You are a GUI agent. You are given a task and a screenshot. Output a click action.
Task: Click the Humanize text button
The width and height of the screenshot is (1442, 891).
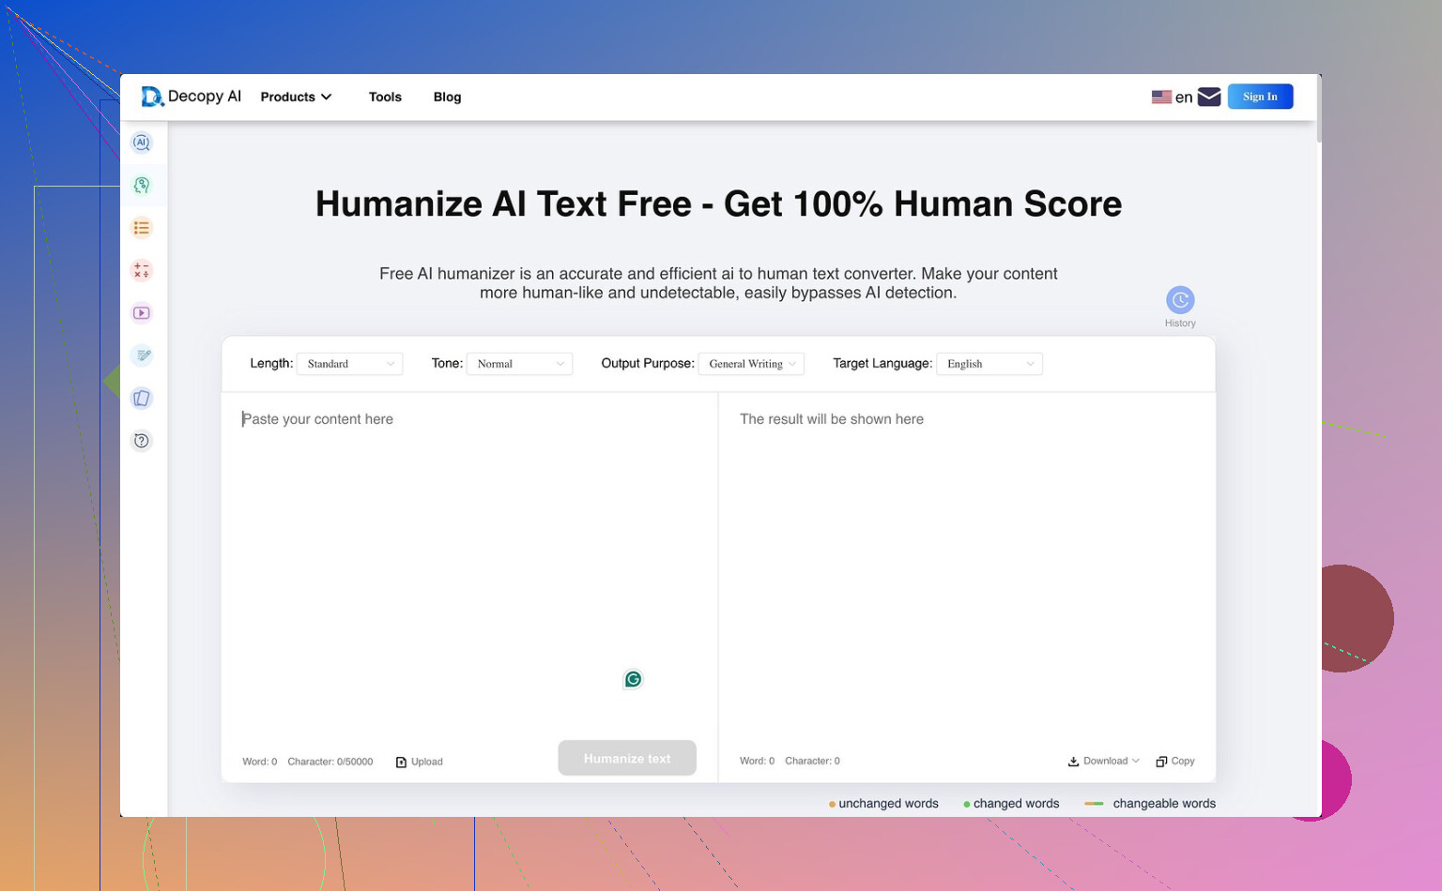627,758
